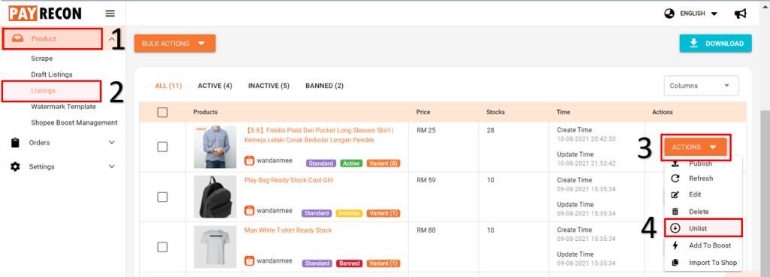Open the Columns dropdown

(701, 86)
